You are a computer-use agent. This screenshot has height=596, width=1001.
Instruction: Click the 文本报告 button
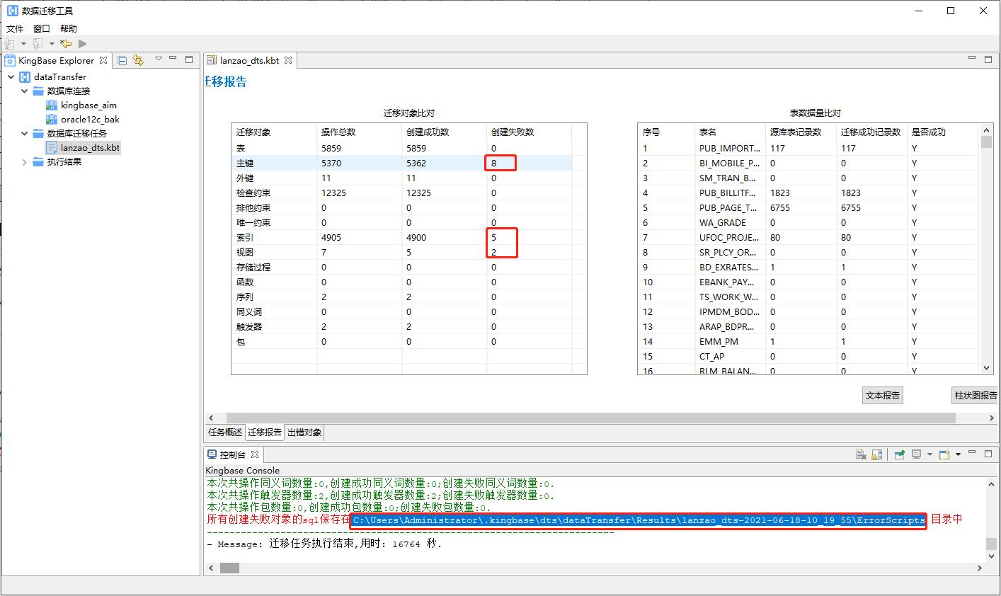883,396
